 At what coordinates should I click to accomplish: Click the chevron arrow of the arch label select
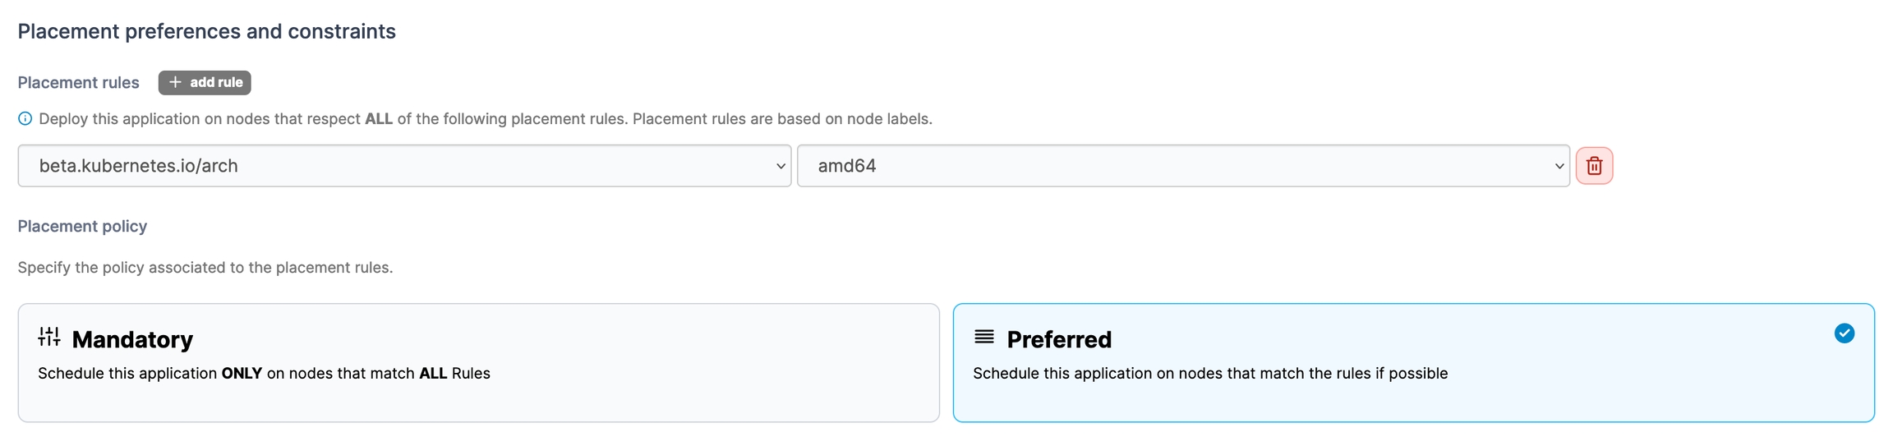pyautogui.click(x=781, y=166)
